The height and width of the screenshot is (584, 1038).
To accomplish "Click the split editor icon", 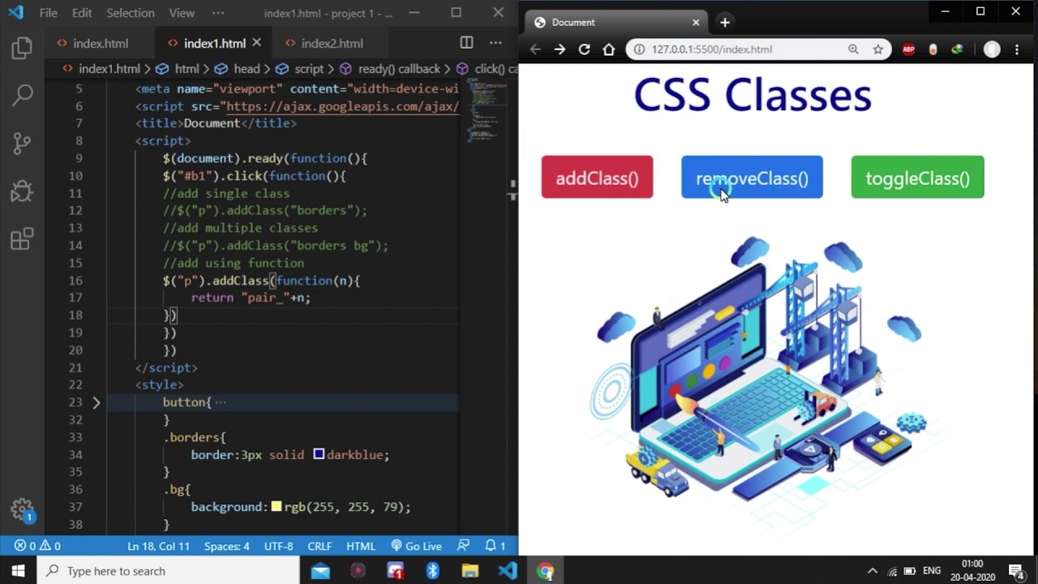I will [466, 43].
